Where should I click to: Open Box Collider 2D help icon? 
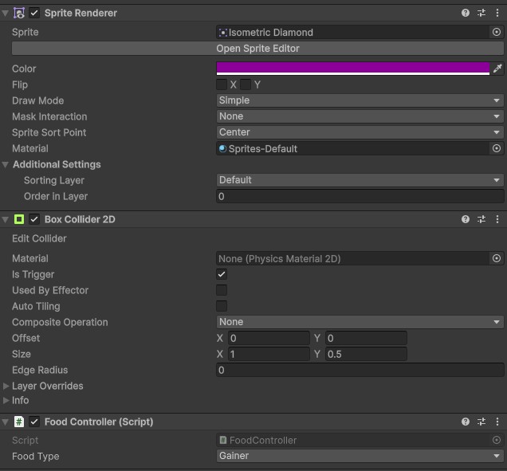point(466,219)
